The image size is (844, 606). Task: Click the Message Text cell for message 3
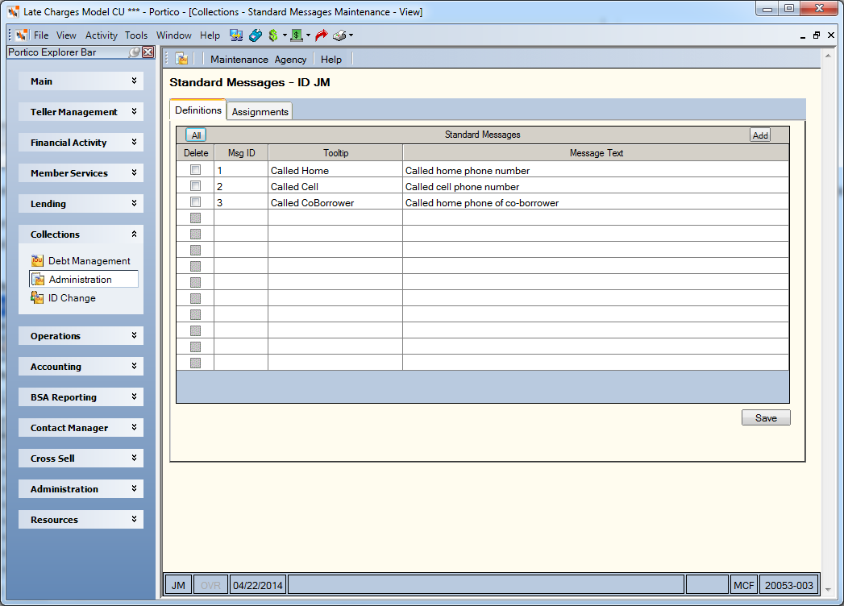(596, 203)
